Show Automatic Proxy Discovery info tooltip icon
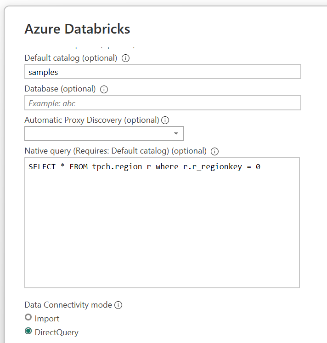This screenshot has width=327, height=343. (165, 120)
